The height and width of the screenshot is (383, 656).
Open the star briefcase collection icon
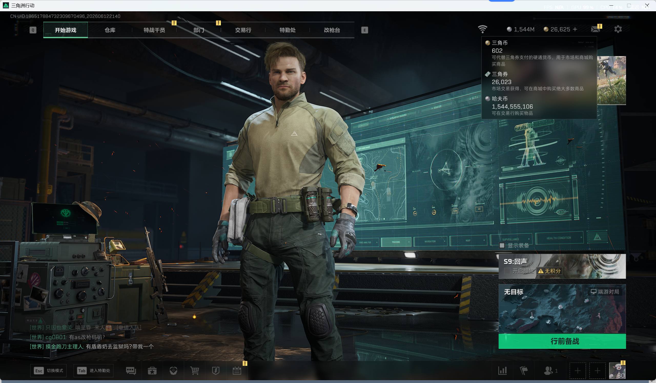[152, 370]
